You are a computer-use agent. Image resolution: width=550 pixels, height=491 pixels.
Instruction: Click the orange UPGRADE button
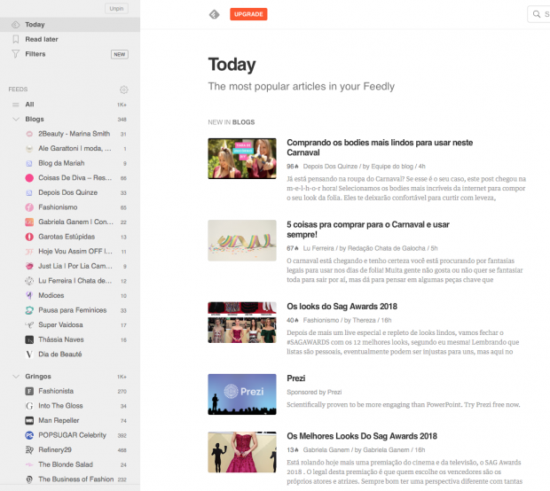tap(248, 14)
